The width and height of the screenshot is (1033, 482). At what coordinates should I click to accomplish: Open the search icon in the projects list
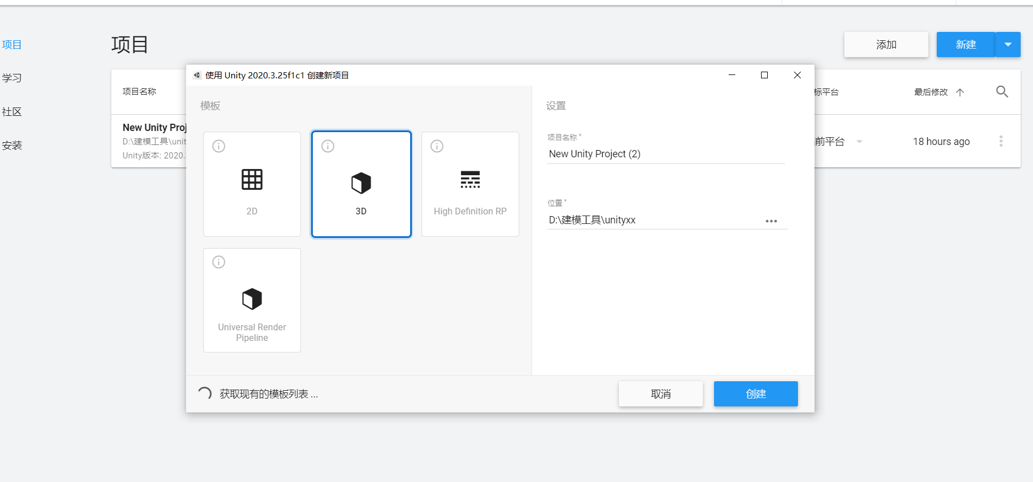(1002, 92)
